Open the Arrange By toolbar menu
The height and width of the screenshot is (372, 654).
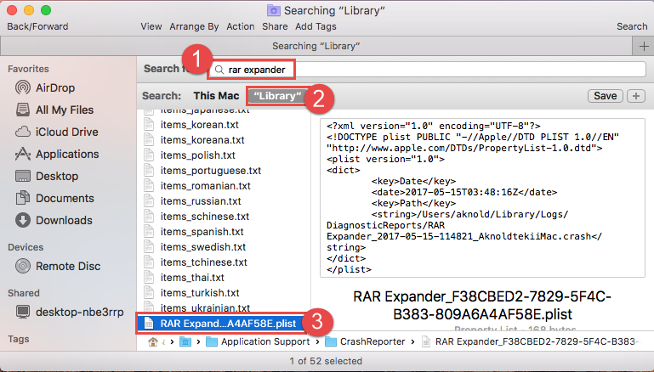[194, 26]
